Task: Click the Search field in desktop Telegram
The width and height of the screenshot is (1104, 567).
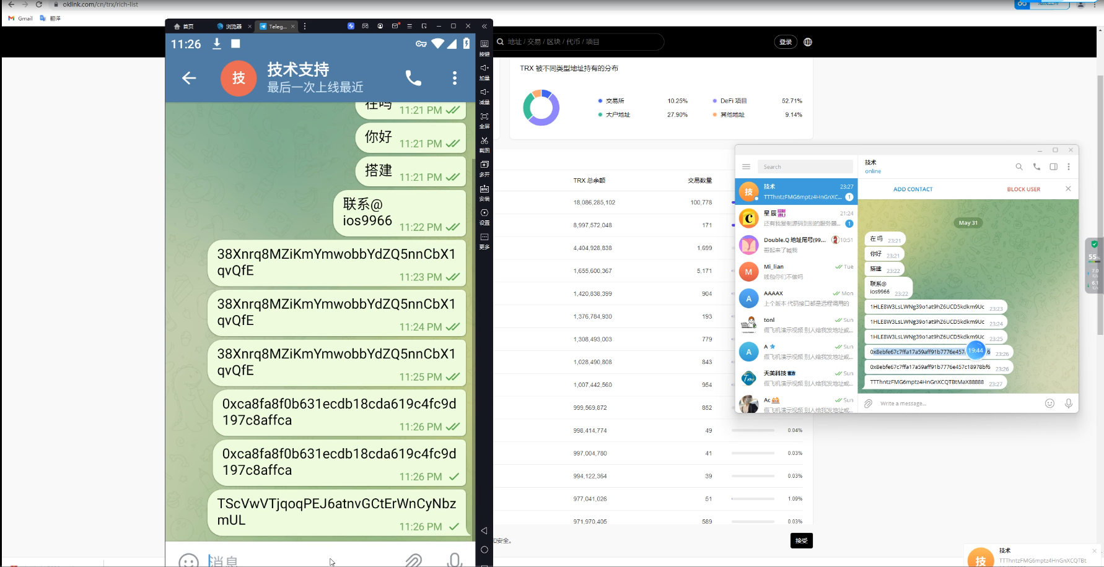Action: (x=804, y=167)
